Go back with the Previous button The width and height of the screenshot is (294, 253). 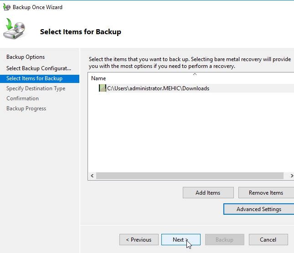pos(139,240)
